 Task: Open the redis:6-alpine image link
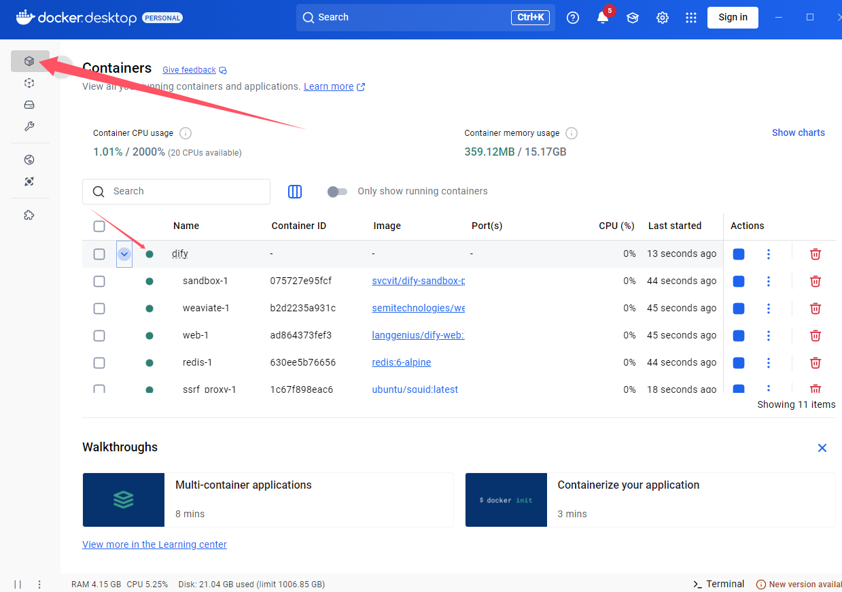402,363
